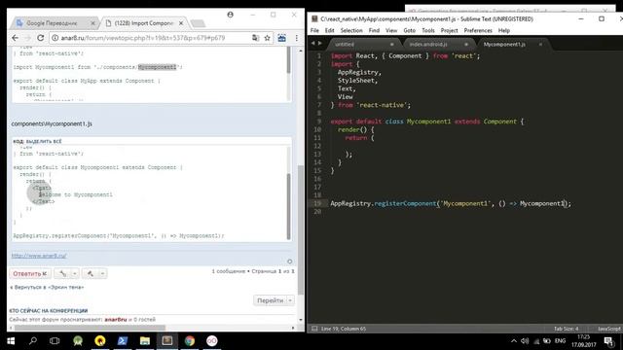
Task: Open Chrome three-dot menu
Action: pyautogui.click(x=296, y=38)
